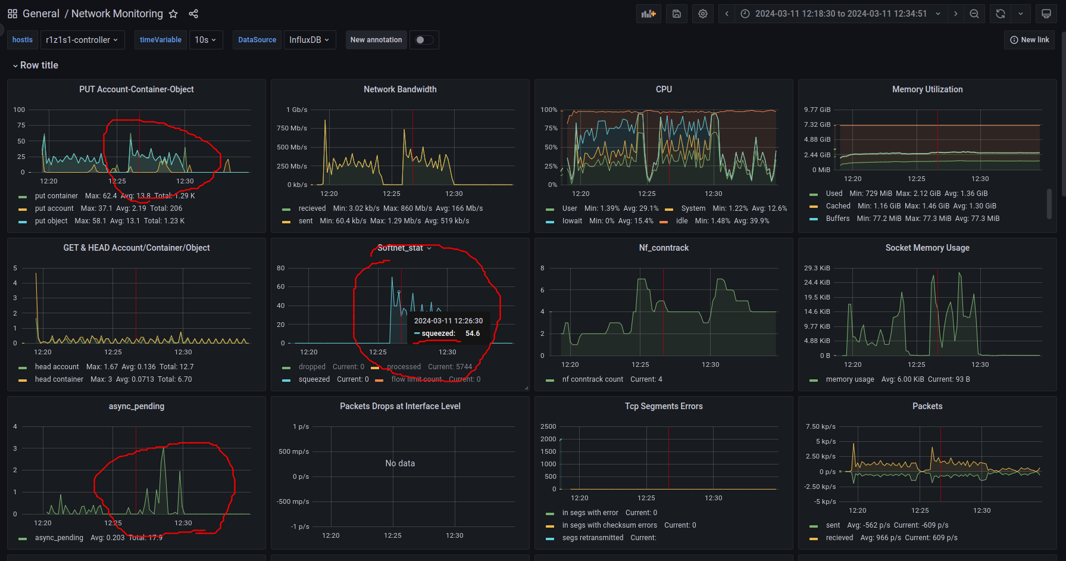Open dashboard settings gear
The width and height of the screenshot is (1066, 561).
point(703,14)
